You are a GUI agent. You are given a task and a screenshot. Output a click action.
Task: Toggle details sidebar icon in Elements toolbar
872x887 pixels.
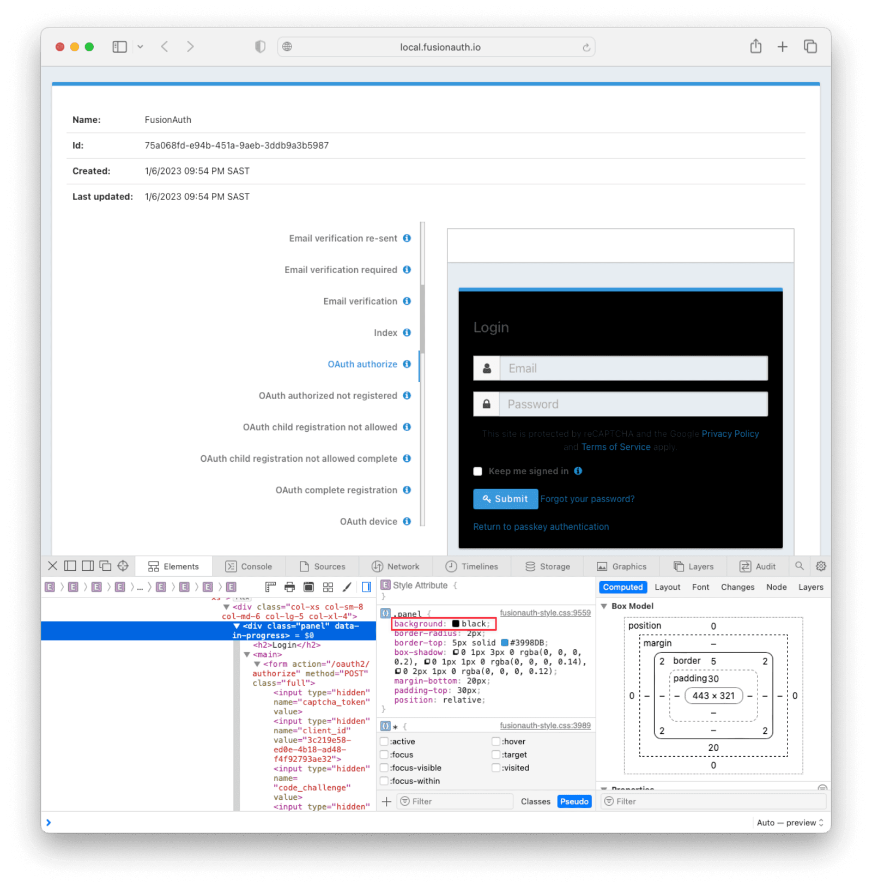(x=366, y=587)
